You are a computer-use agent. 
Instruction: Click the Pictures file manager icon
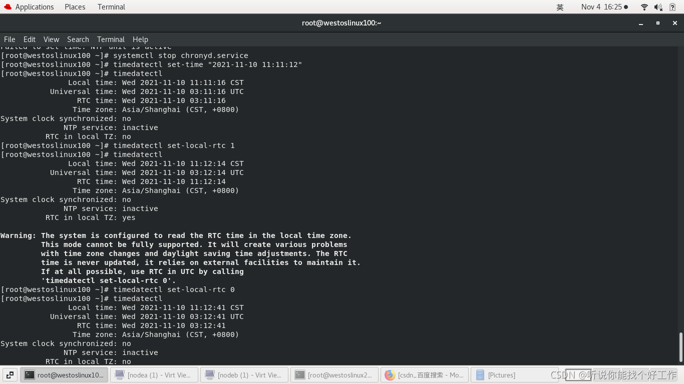click(480, 375)
